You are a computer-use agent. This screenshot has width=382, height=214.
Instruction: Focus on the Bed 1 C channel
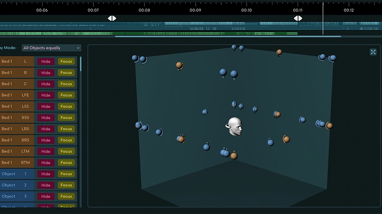66,84
